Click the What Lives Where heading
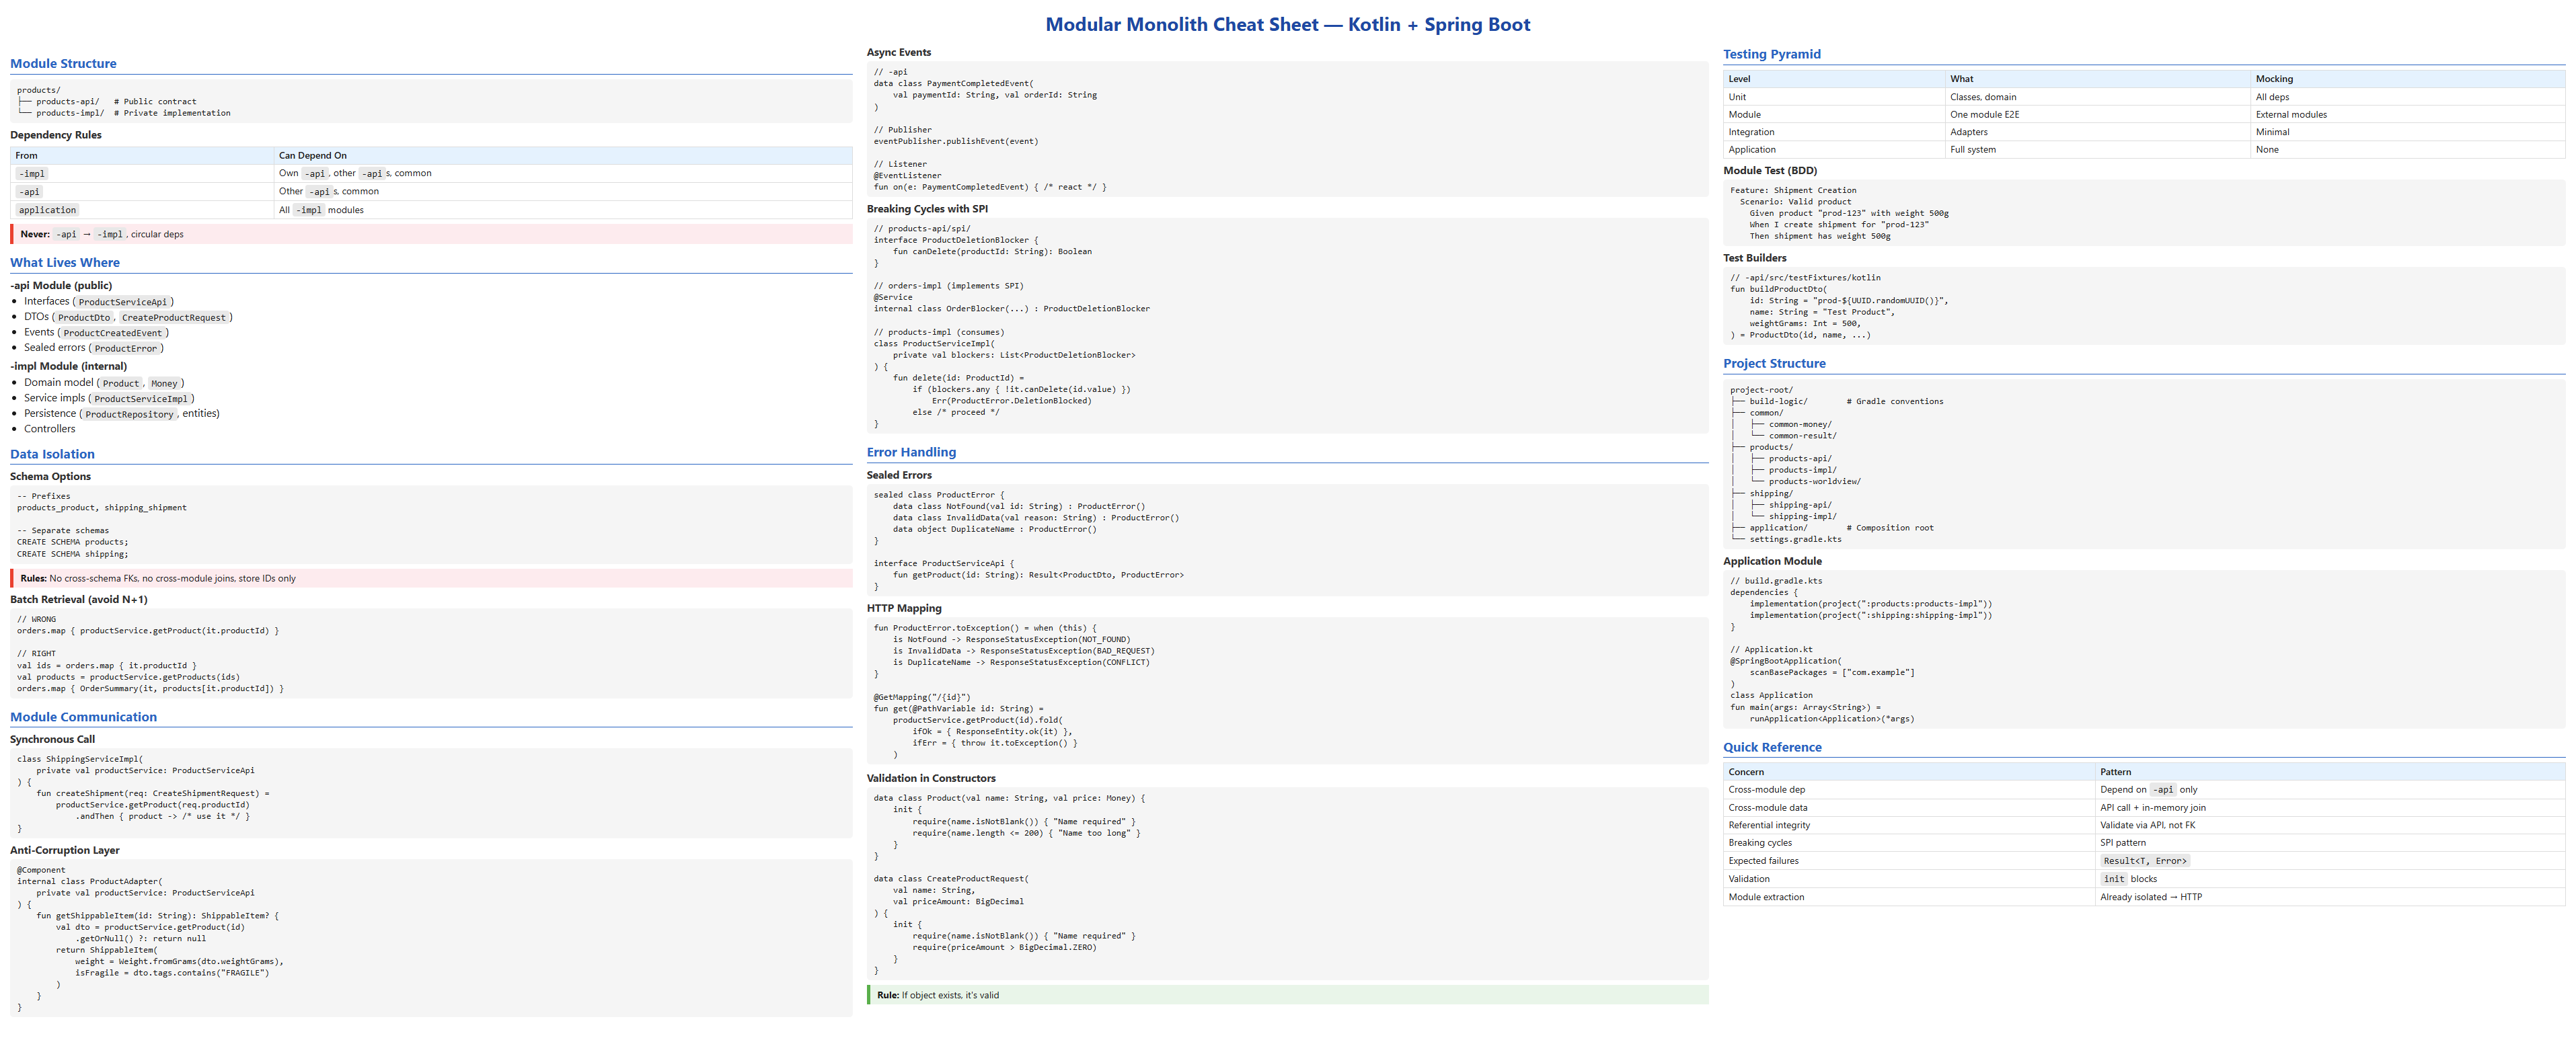Image resolution: width=2576 pixels, height=1040 pixels. [65, 263]
